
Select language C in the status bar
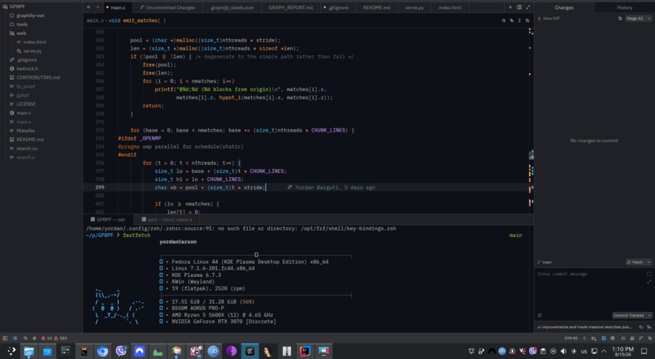[x=584, y=338]
